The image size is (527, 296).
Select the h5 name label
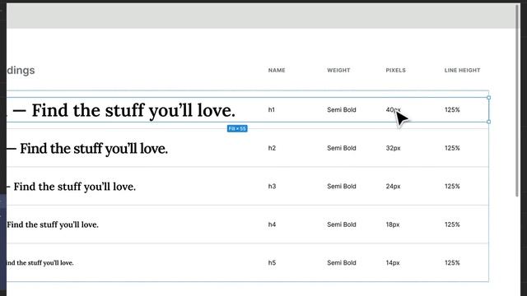pyautogui.click(x=272, y=263)
